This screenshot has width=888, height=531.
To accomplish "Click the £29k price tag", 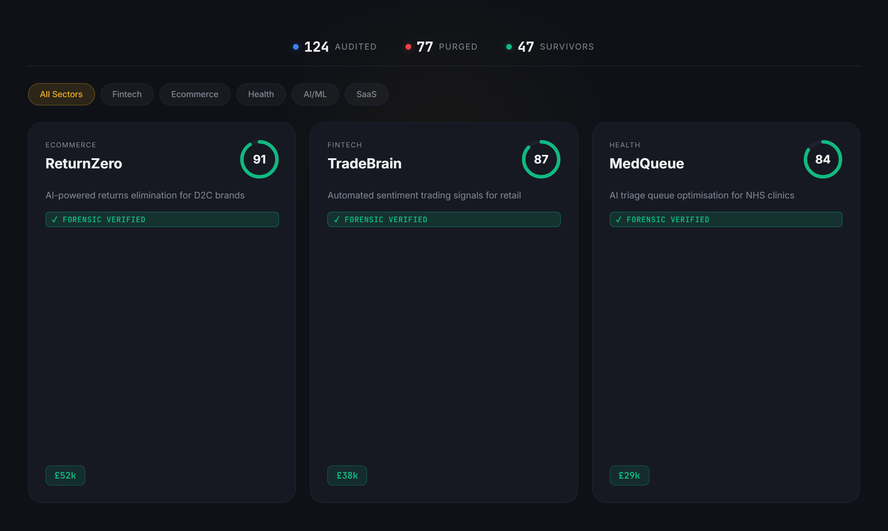I will (629, 475).
